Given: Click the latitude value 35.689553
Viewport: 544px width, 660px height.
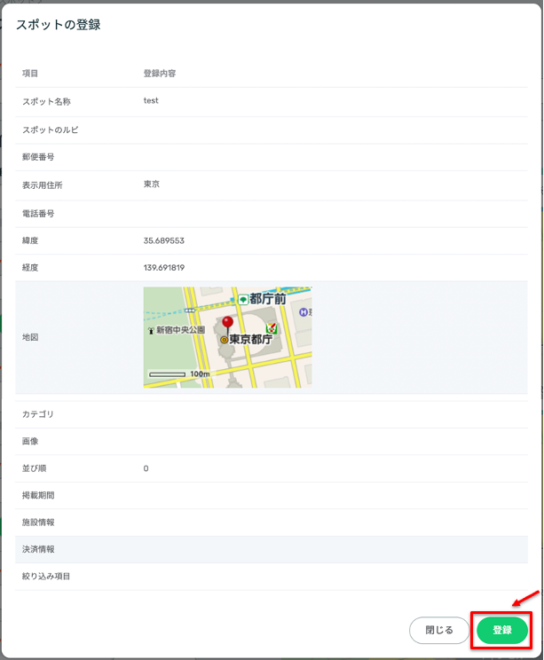Looking at the screenshot, I should coord(164,240).
